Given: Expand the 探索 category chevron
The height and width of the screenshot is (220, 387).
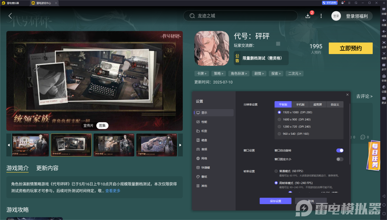Looking at the screenshot, I should tap(280, 73).
